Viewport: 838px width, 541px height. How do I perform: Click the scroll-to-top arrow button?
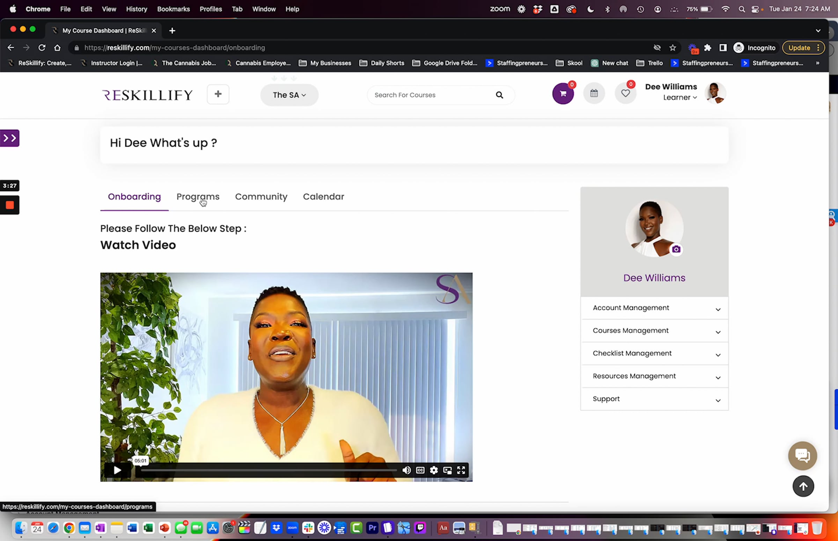pyautogui.click(x=803, y=486)
